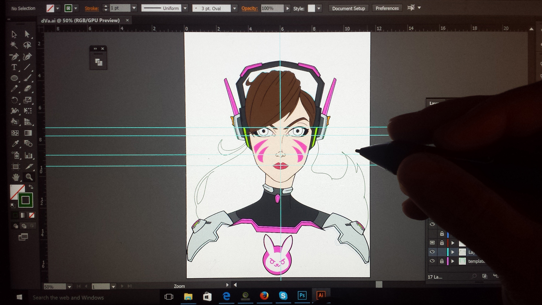Viewport: 542px width, 305px height.
Task: Open the Uniform stroke profile dropdown
Action: [x=185, y=8]
